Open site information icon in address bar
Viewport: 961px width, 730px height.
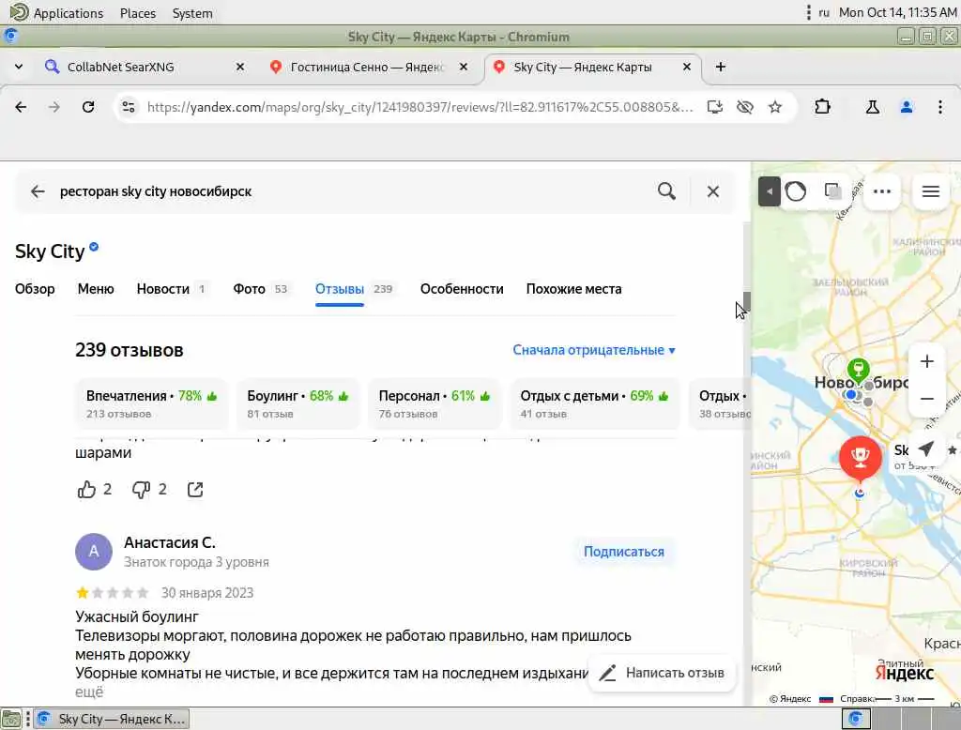(x=128, y=107)
